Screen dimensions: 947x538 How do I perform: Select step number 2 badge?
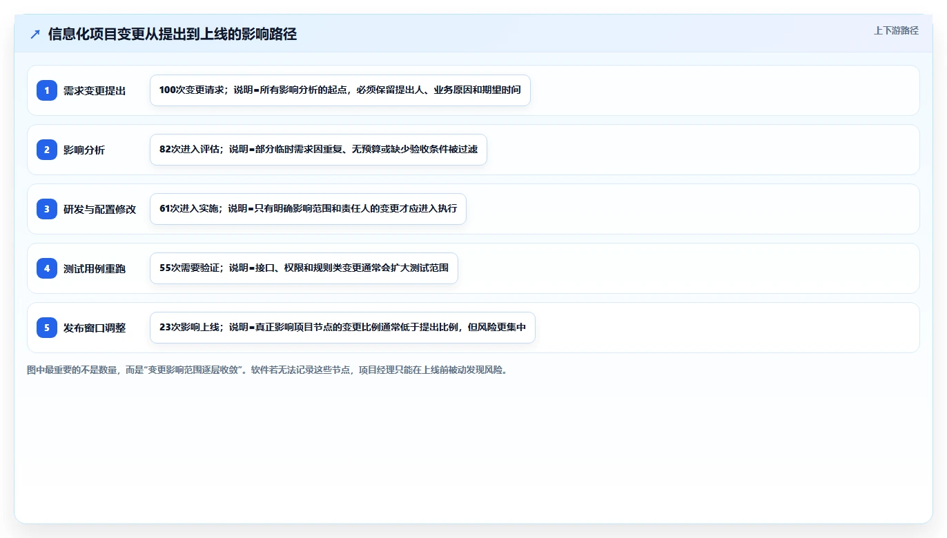[x=47, y=150]
